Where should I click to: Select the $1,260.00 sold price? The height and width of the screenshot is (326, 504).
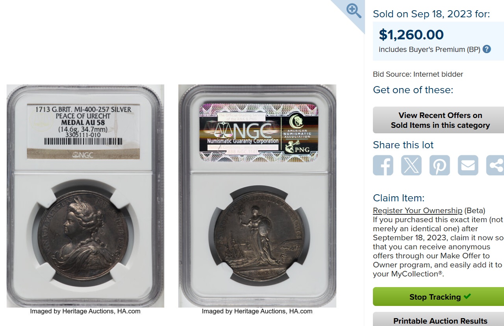click(411, 35)
